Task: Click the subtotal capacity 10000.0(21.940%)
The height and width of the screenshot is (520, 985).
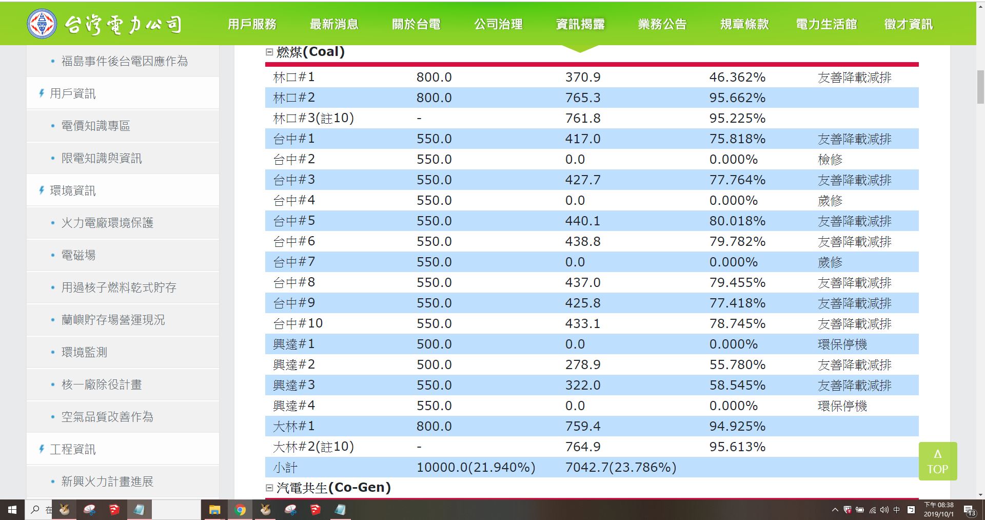Action: (x=476, y=467)
